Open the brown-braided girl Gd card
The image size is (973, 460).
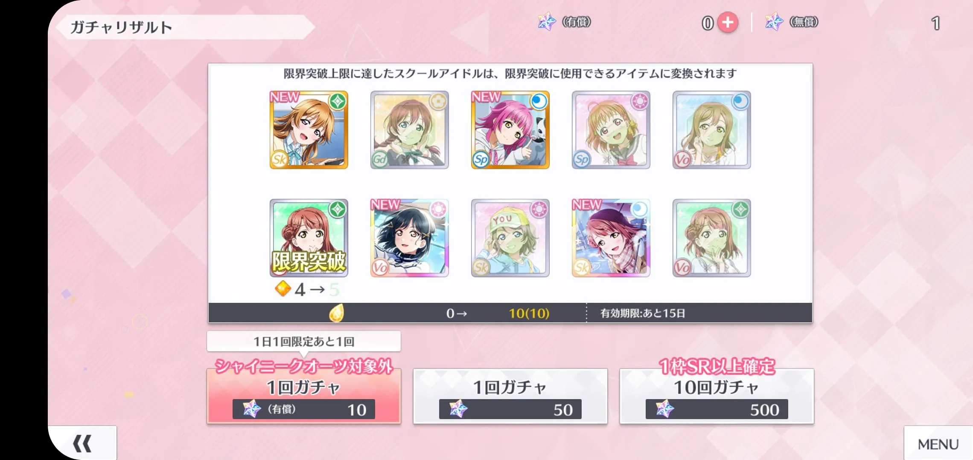pyautogui.click(x=410, y=130)
